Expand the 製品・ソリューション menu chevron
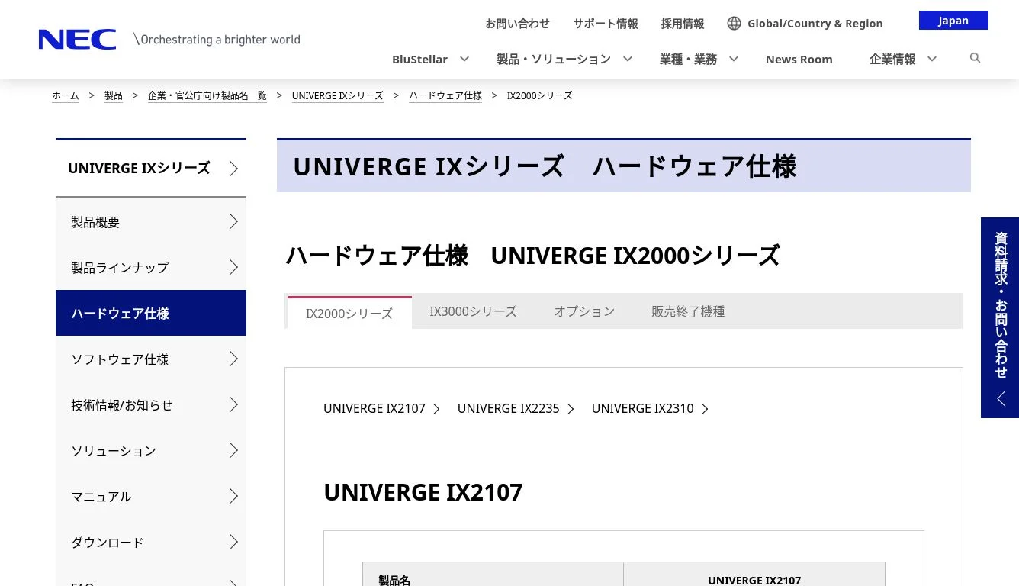Viewport: 1019px width, 586px height. click(627, 59)
